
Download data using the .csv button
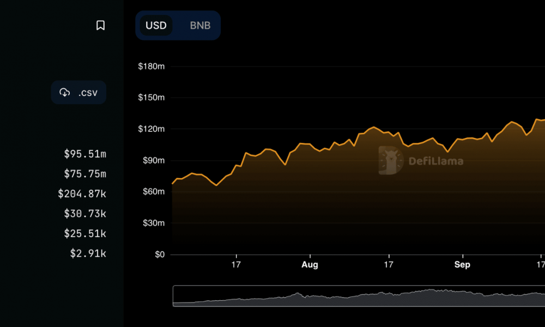(78, 93)
